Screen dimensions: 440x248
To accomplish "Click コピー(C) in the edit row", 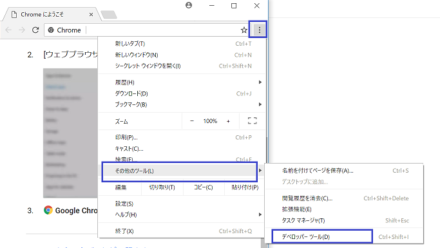I will coord(204,187).
